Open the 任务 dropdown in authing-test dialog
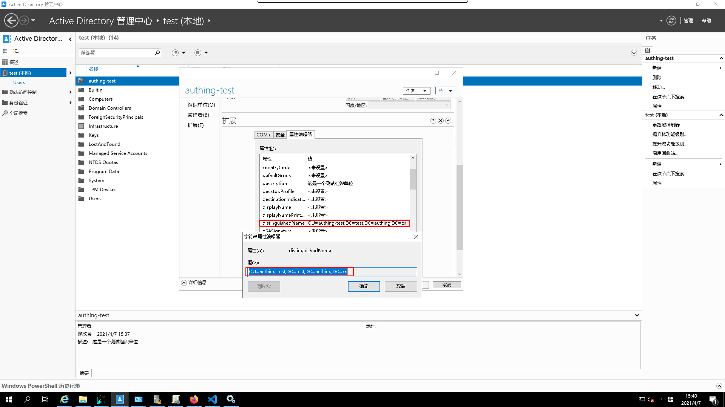The height and width of the screenshot is (407, 725). pyautogui.click(x=416, y=90)
